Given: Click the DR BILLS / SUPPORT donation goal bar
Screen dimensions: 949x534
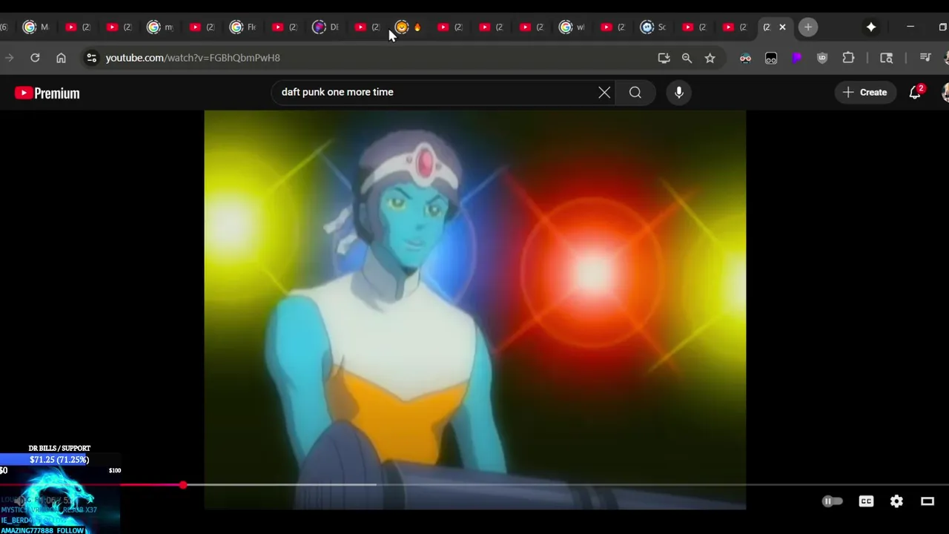Looking at the screenshot, I should tap(59, 460).
